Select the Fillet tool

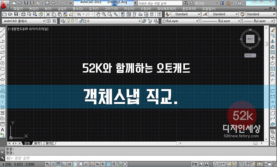coord(273,113)
